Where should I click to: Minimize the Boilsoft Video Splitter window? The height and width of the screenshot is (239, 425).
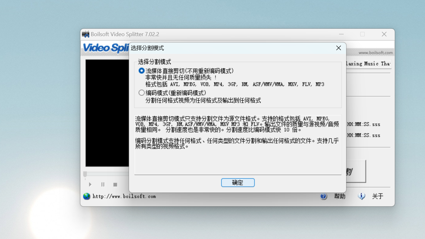tap(341, 34)
